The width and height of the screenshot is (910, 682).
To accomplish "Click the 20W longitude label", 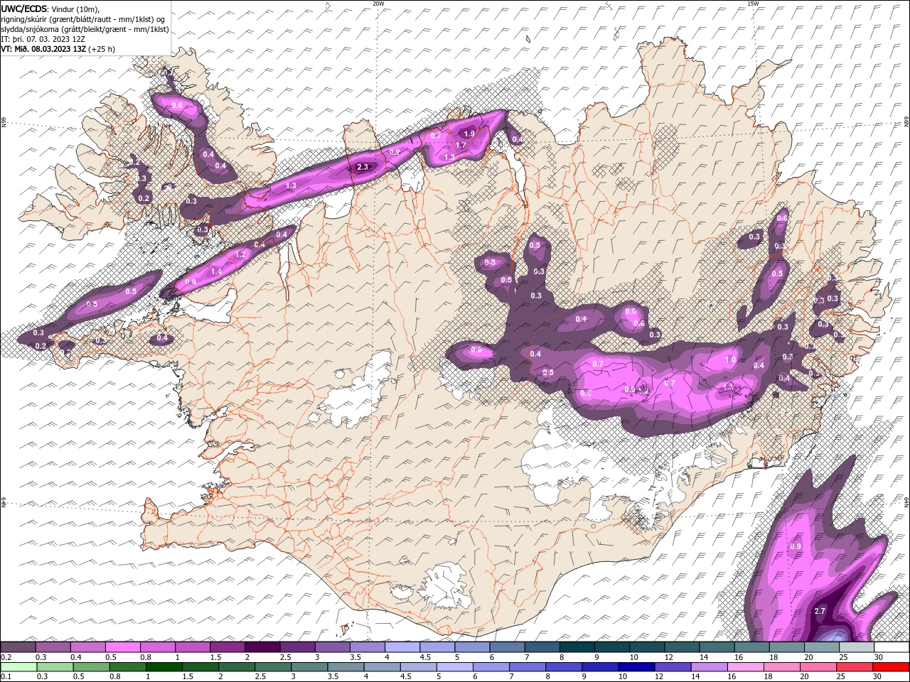I will [x=378, y=4].
